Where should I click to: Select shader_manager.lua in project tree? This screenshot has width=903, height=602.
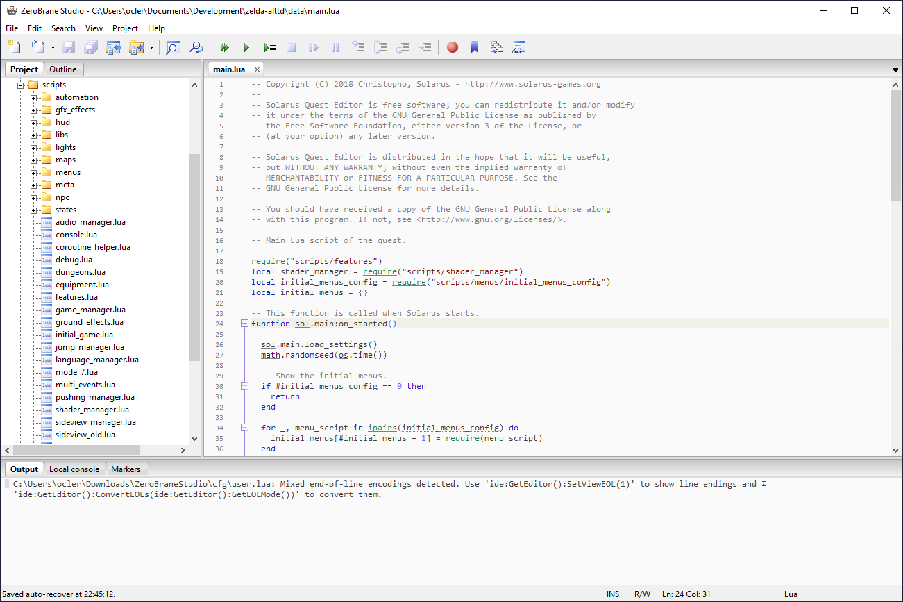92,410
